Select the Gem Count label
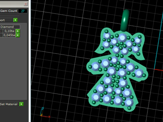 [9, 11]
